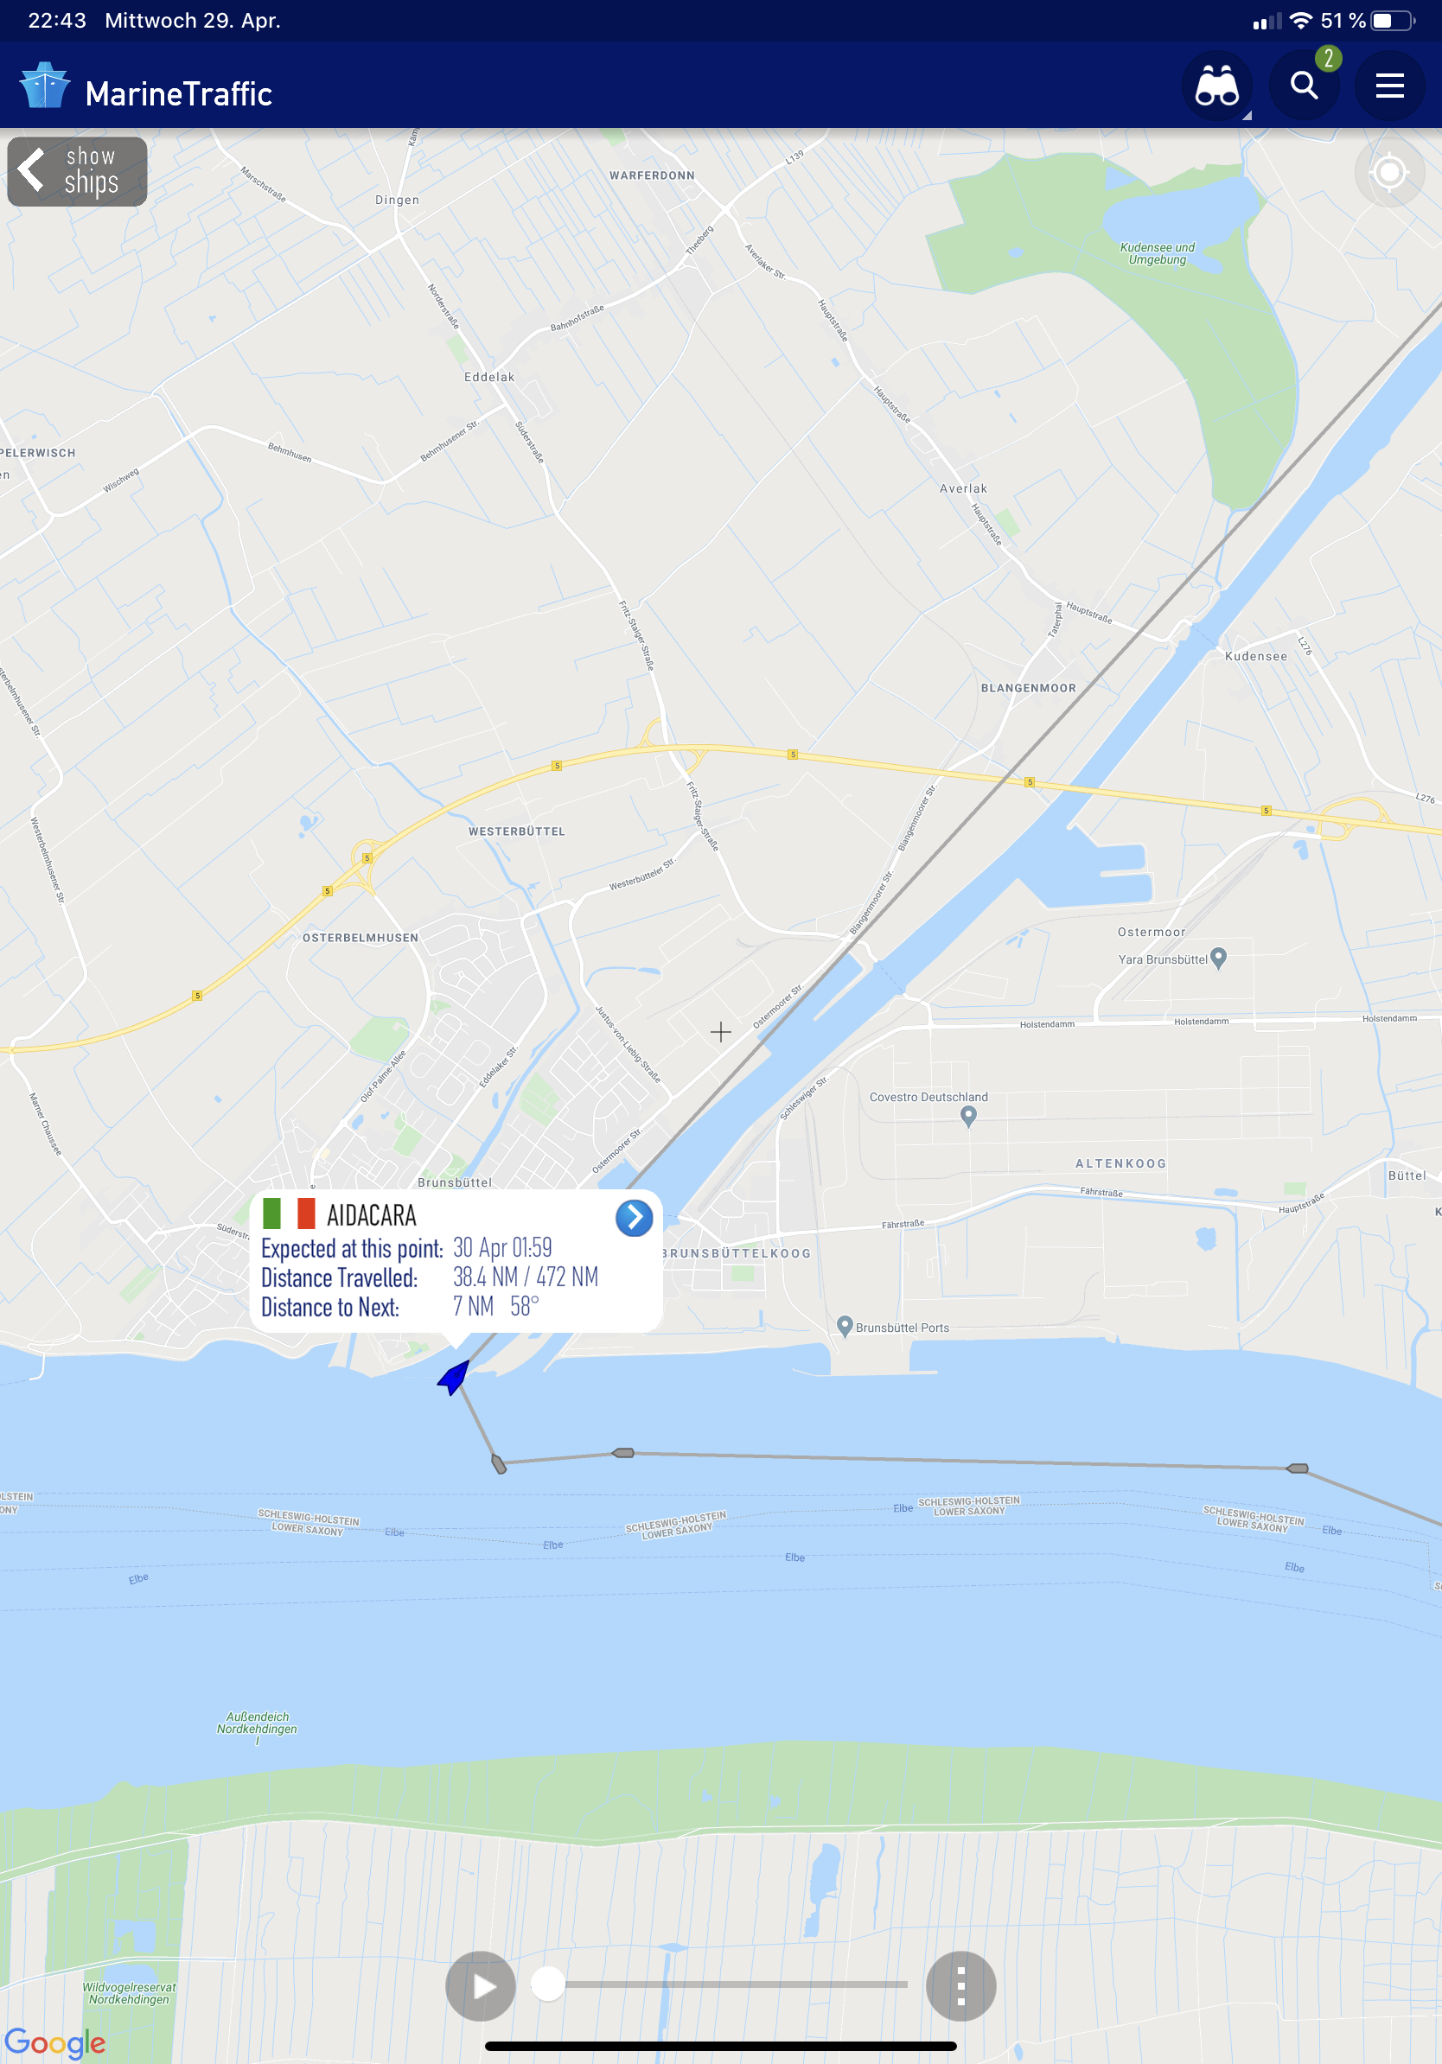Play the voyage track animation
Image resolution: width=1442 pixels, height=2064 pixels.
481,1986
